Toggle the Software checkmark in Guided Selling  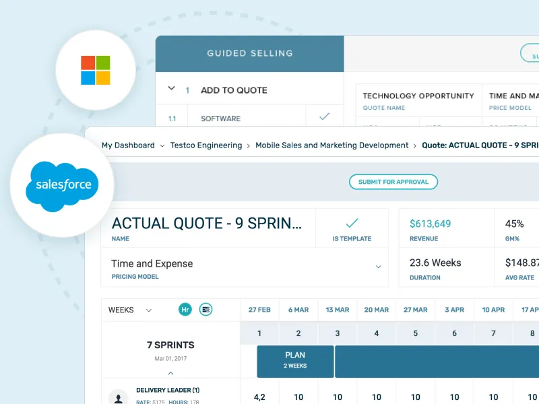tap(324, 116)
